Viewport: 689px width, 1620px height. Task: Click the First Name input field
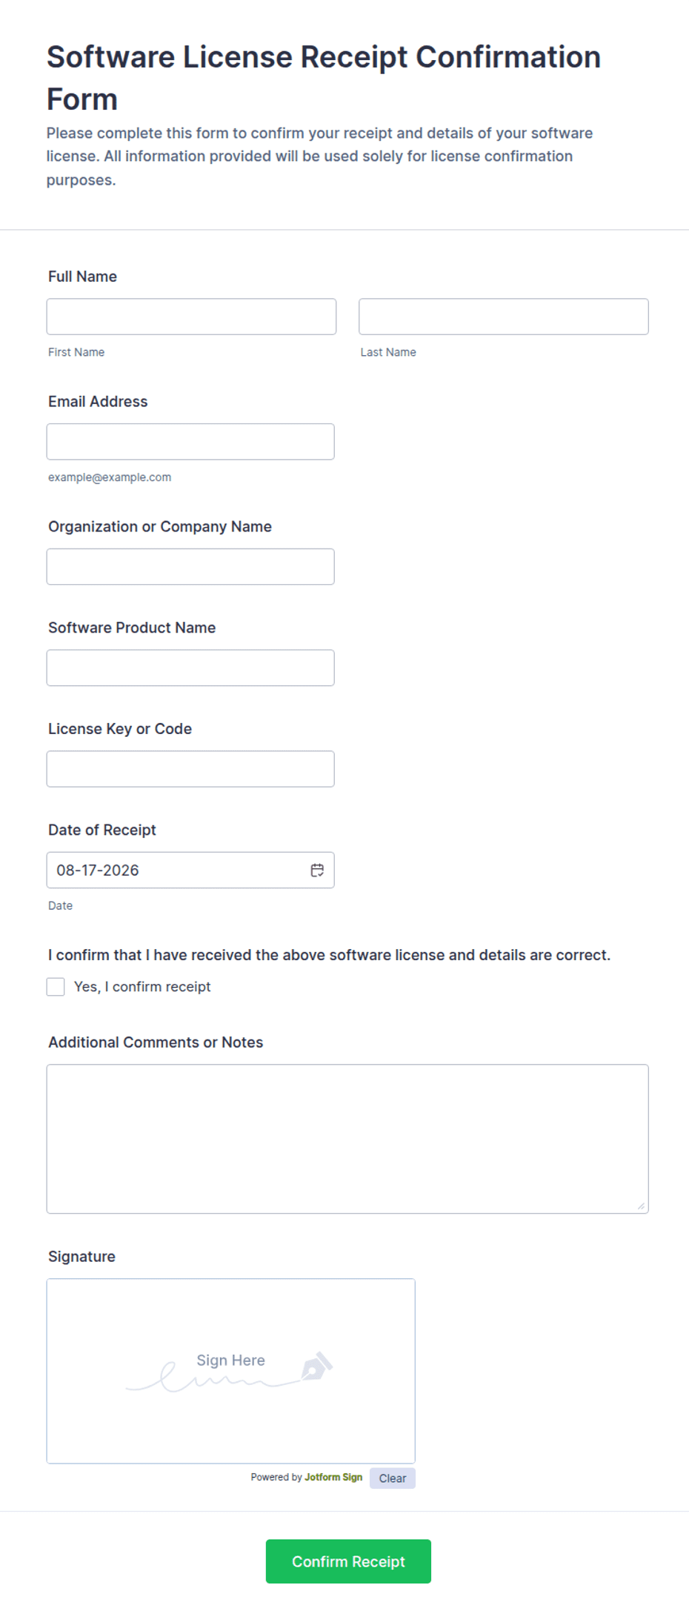pyautogui.click(x=191, y=317)
